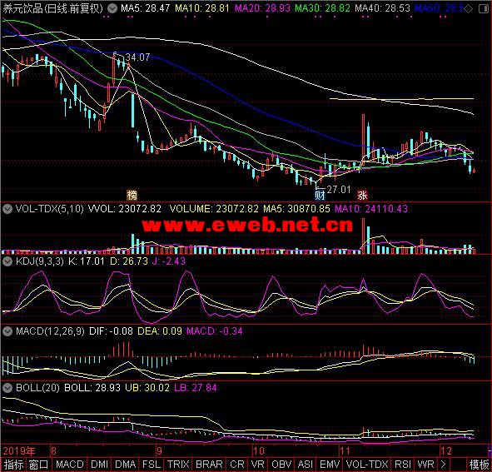Click the 涨 marker on the price chart
Screen dimensions: 492x472
362,195
